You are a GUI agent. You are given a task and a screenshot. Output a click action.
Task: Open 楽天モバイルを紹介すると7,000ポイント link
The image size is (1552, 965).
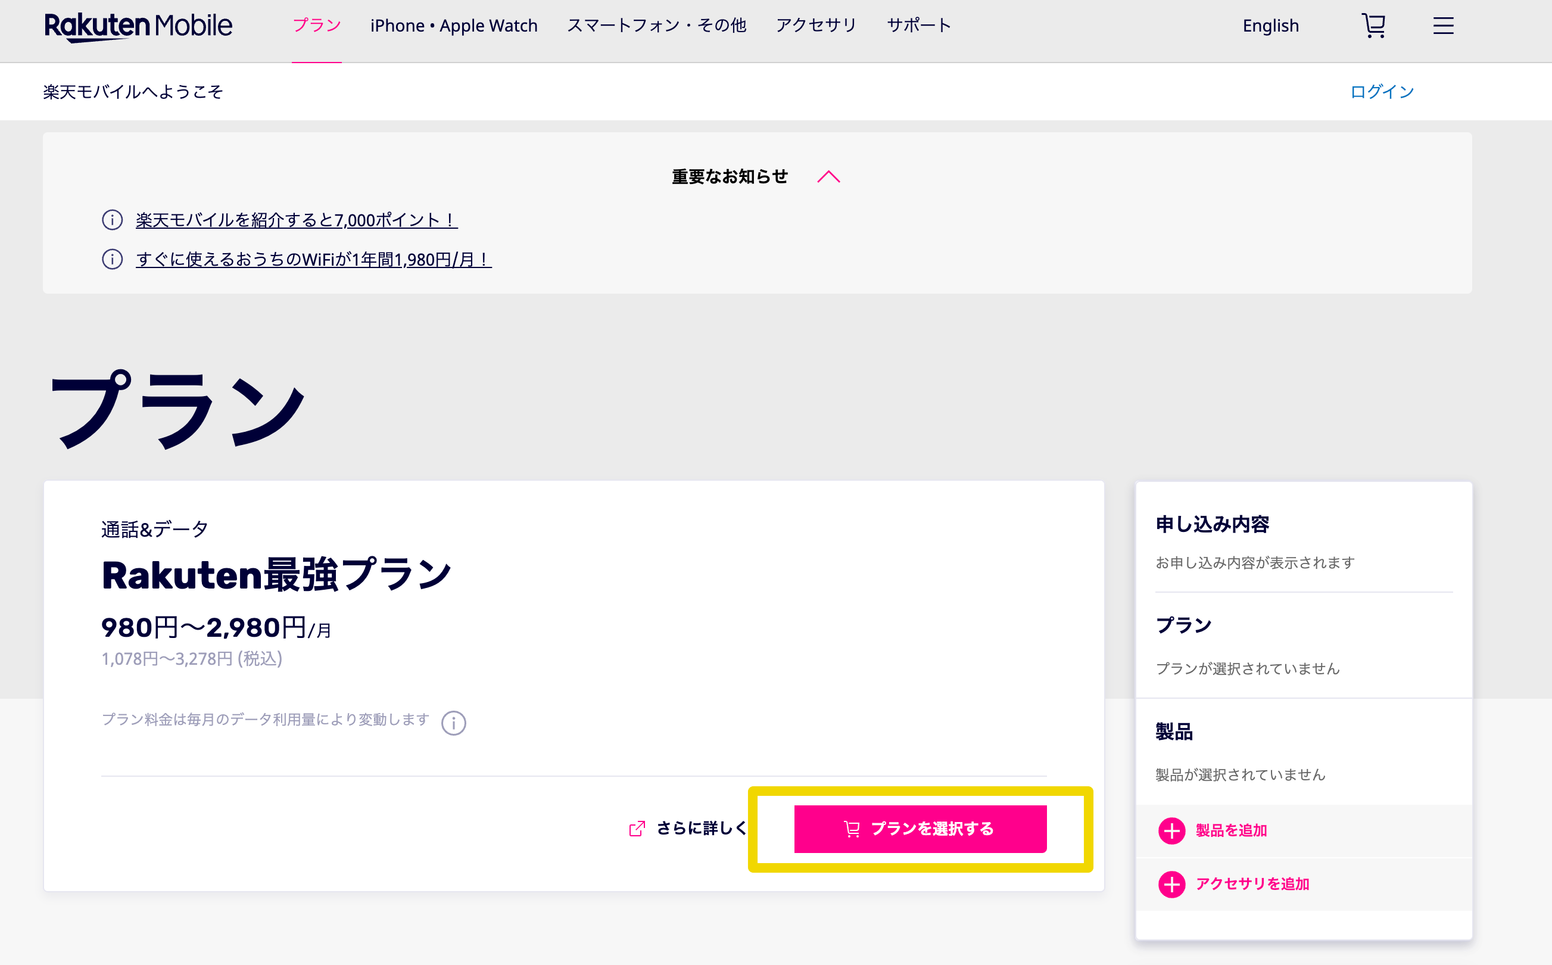point(297,220)
